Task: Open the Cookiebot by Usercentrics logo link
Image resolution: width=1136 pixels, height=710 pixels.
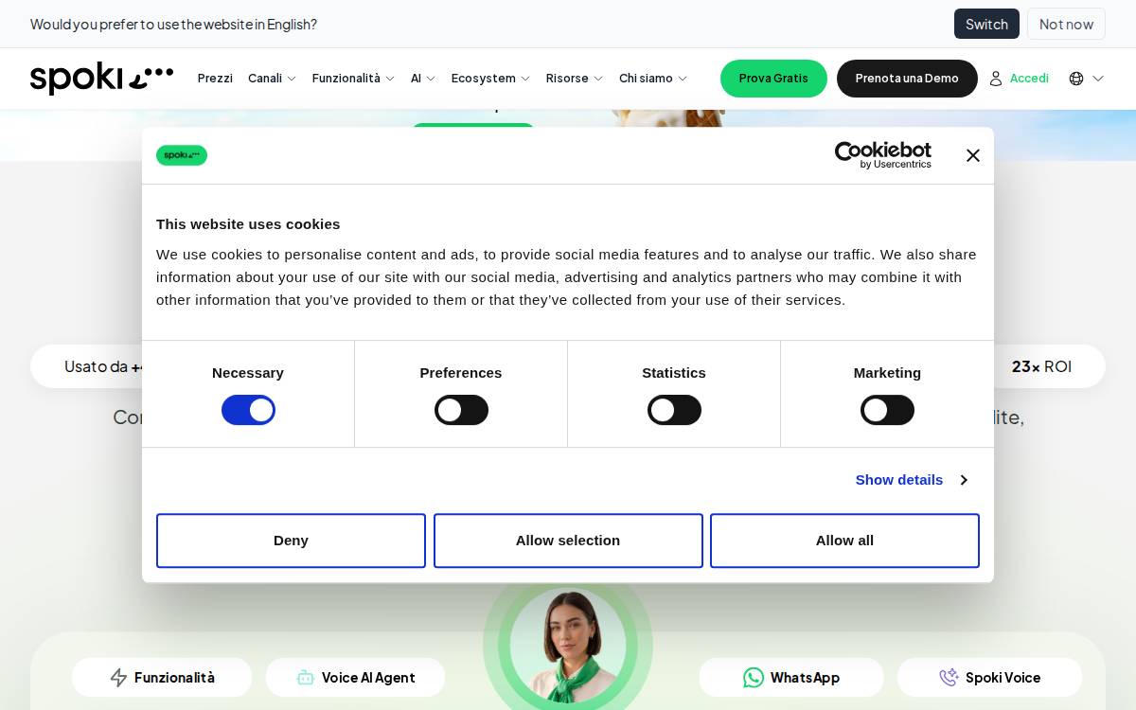Action: tap(882, 155)
